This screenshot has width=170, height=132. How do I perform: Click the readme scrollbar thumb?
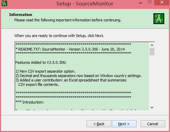point(152,52)
